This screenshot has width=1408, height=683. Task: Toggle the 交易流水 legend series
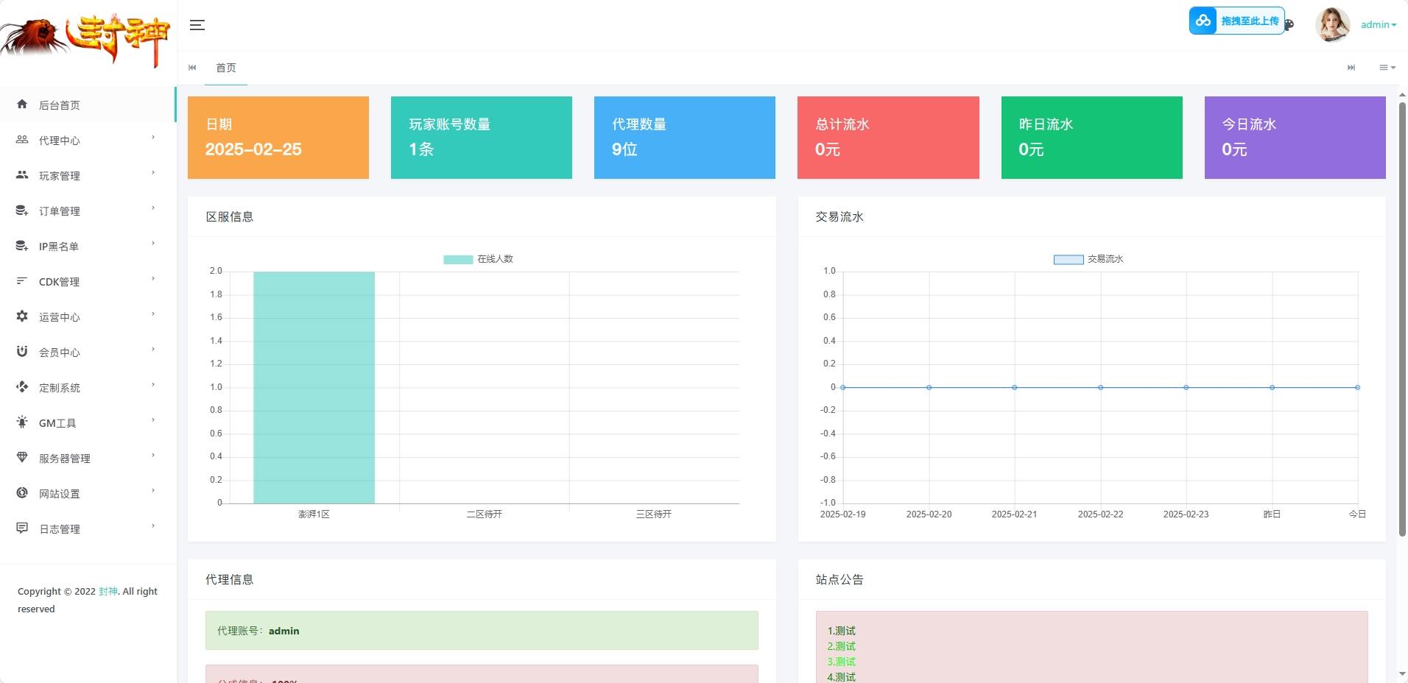coord(1088,259)
